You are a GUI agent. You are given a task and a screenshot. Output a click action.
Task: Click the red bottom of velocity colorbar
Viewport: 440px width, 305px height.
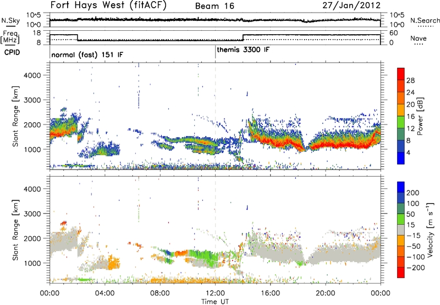401,273
